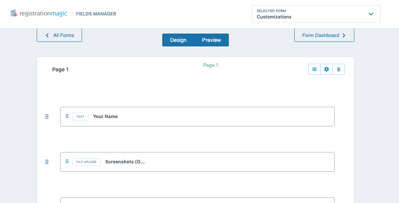Click the bold Page 1 heading
Screen dimensions: 399x203
61,69
